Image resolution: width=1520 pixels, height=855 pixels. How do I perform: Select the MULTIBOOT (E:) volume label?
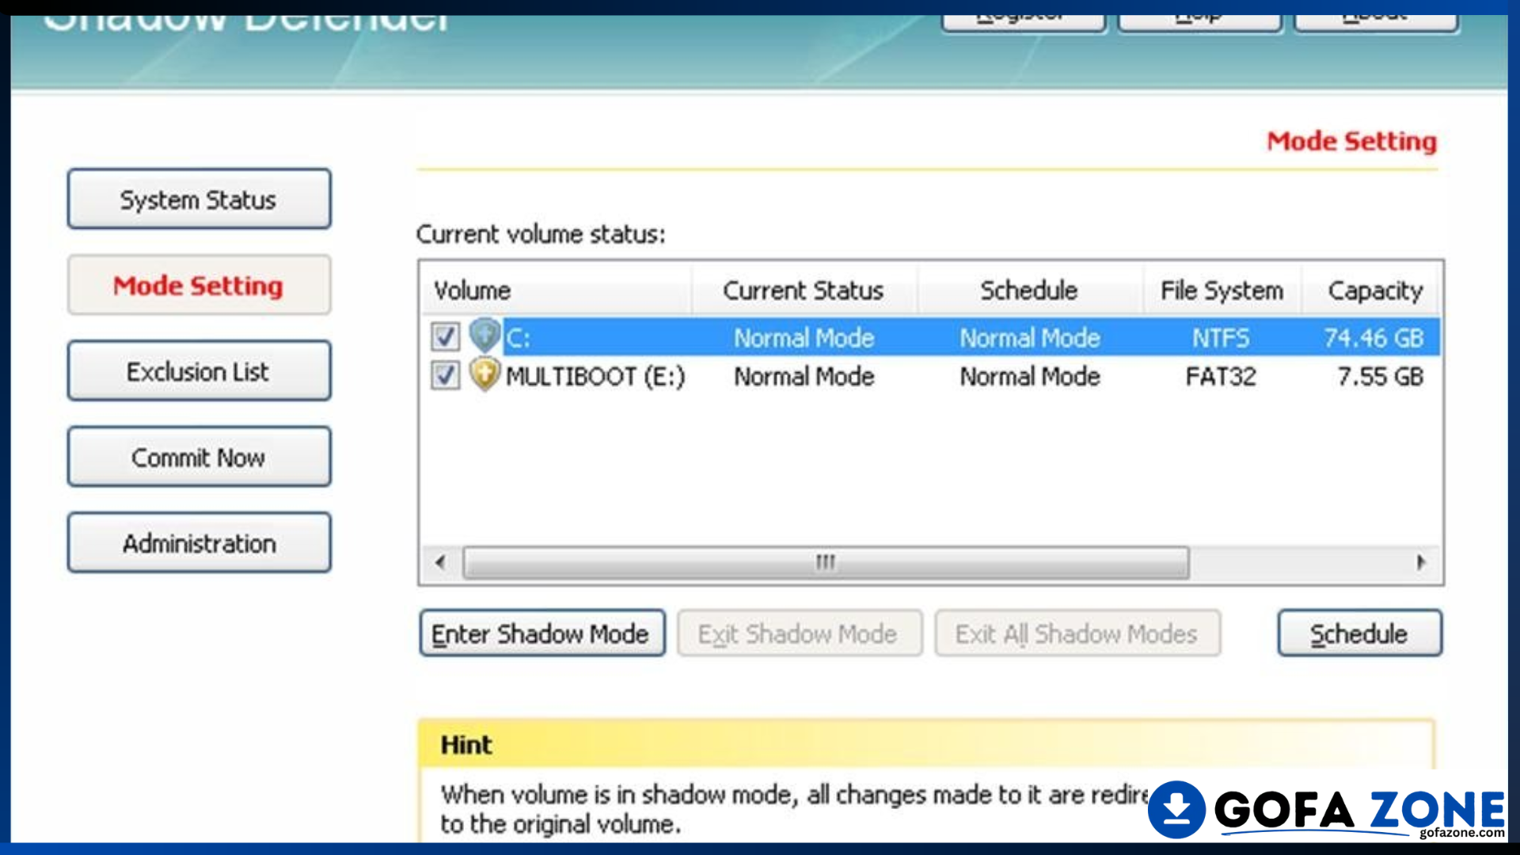click(x=595, y=376)
